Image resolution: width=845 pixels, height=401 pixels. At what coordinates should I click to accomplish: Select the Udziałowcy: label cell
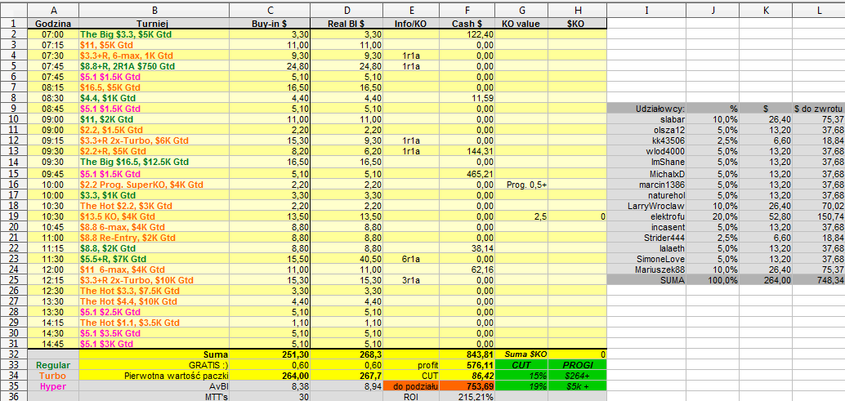click(646, 108)
